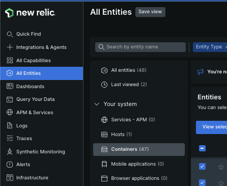
Task: Open the Entity Type filter
Action: click(210, 47)
